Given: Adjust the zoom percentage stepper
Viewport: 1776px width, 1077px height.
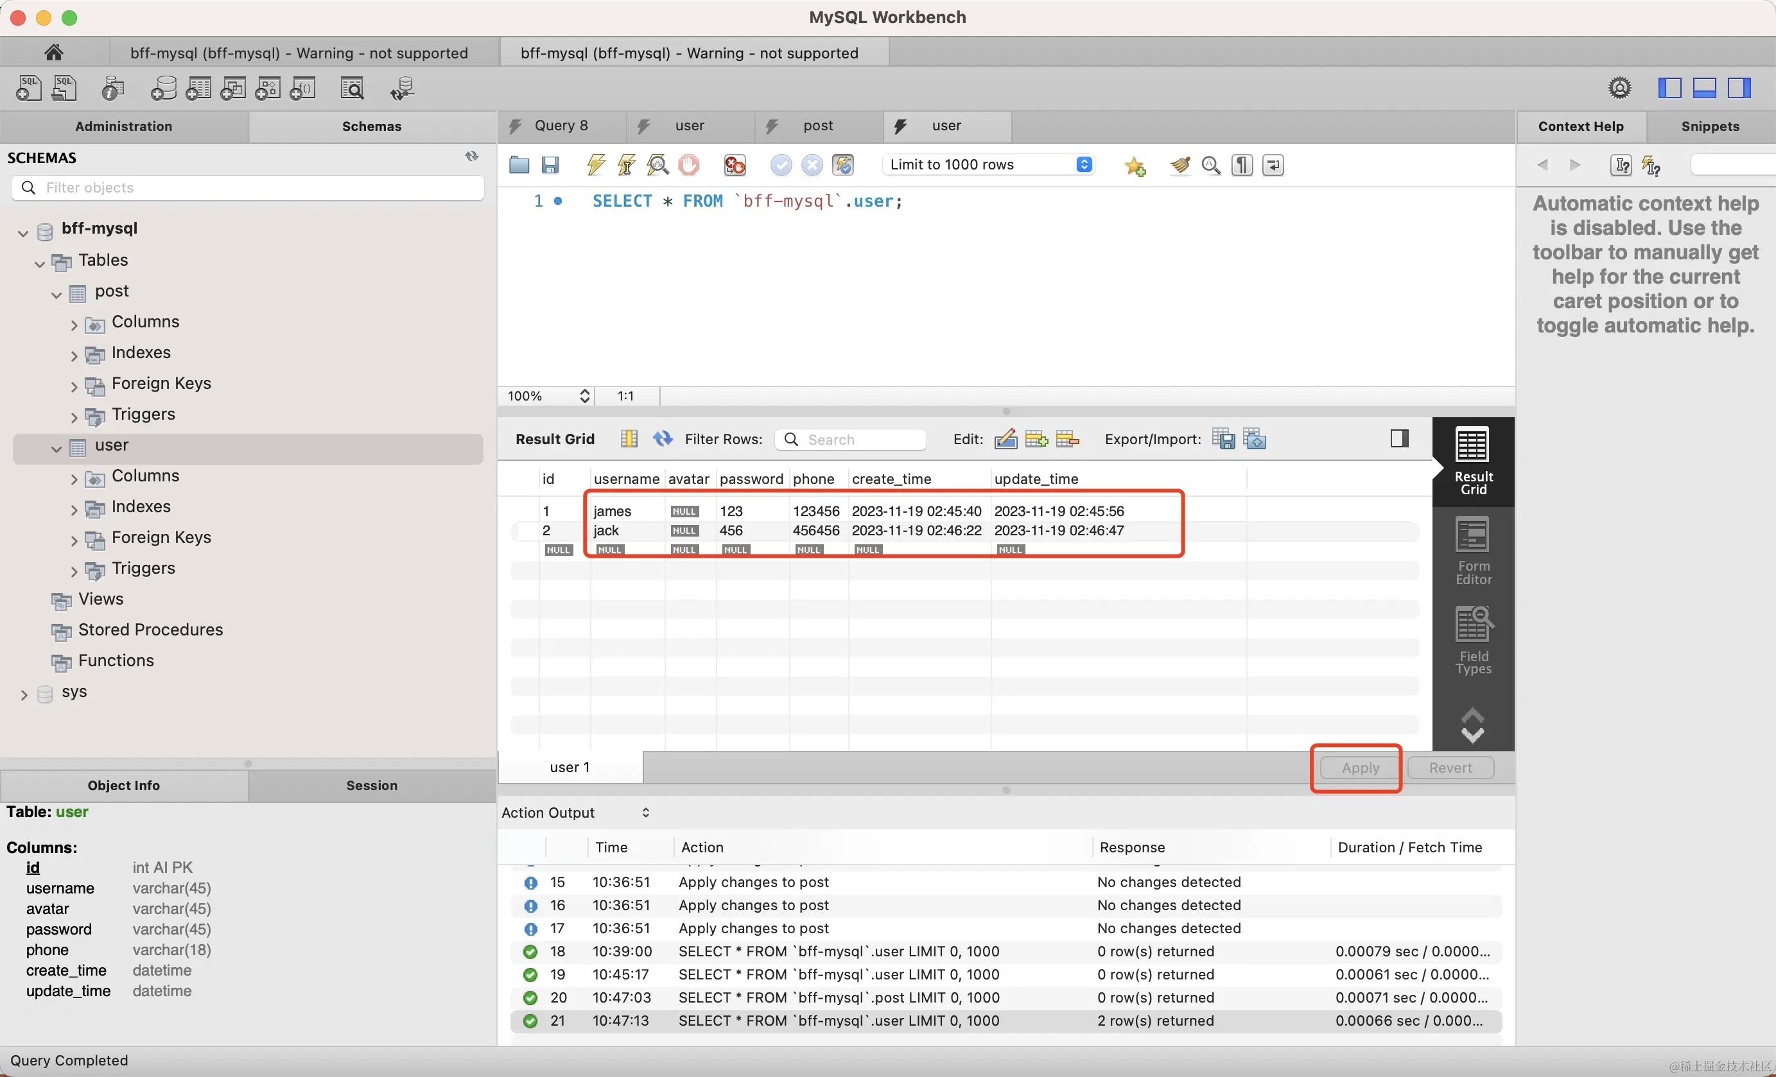Looking at the screenshot, I should 584,395.
